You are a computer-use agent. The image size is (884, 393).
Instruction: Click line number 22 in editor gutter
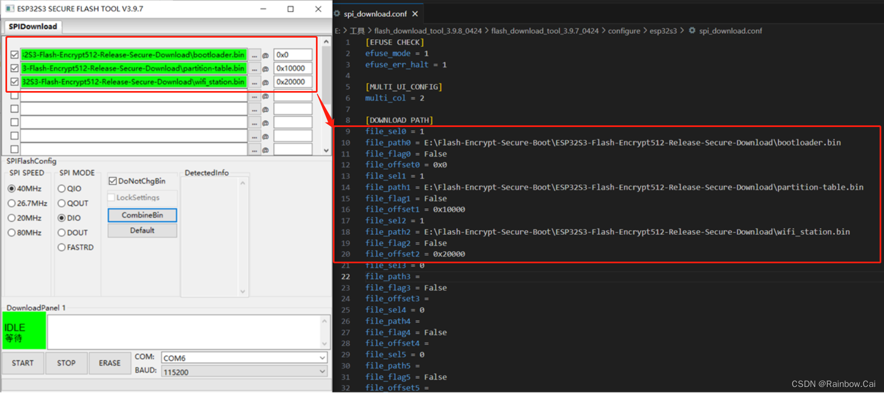click(x=345, y=277)
